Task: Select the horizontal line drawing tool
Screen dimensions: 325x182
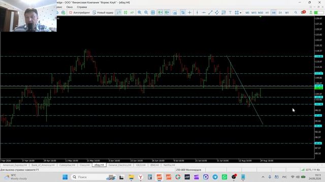Action: pyautogui.click(x=204, y=13)
